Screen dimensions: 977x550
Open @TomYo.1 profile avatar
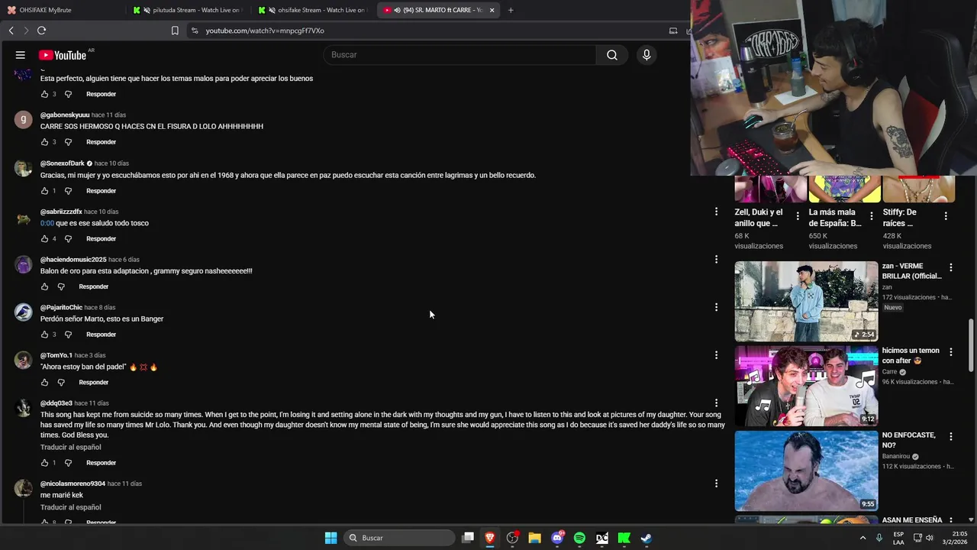tap(24, 360)
